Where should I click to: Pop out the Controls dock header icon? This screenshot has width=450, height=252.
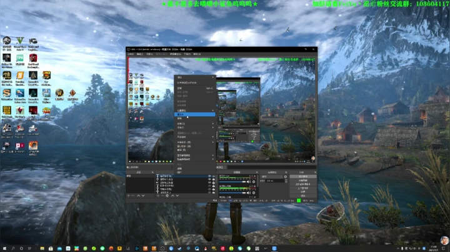tap(315, 172)
